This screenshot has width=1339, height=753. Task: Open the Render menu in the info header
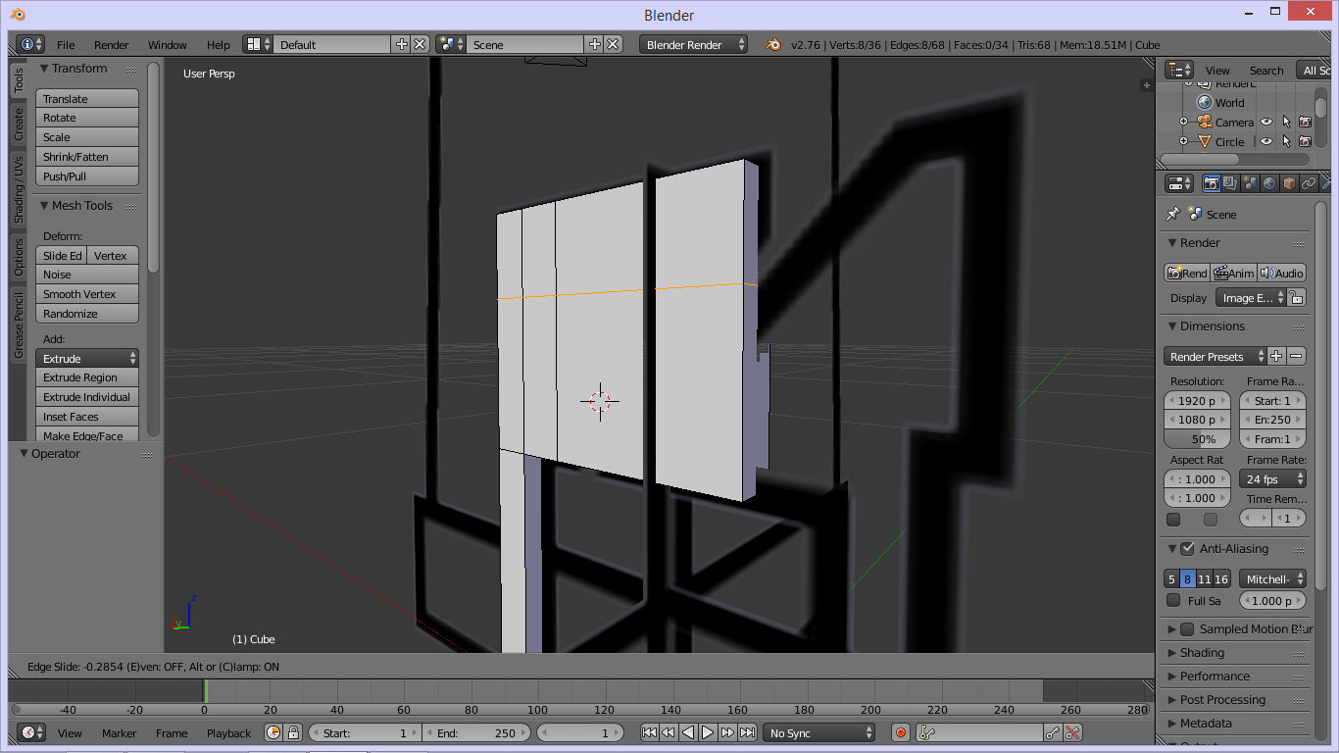[x=112, y=44]
